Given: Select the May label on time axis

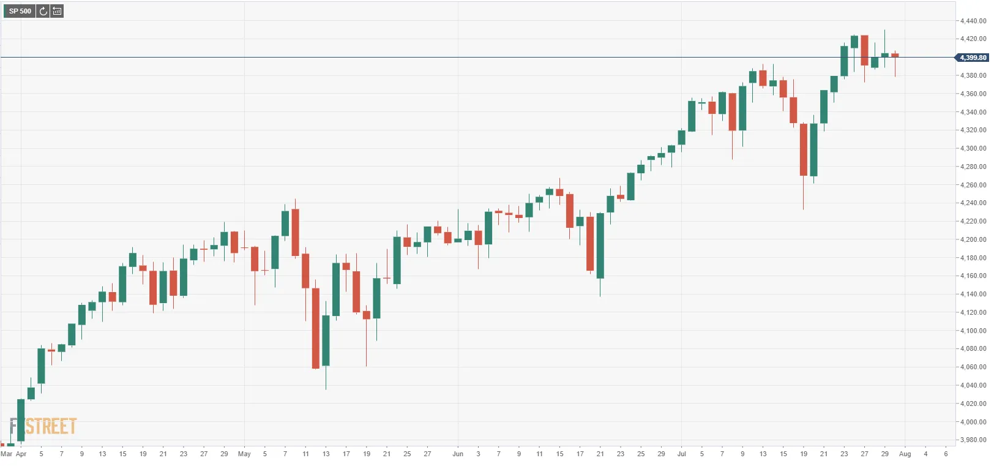Looking at the screenshot, I should pos(244,454).
